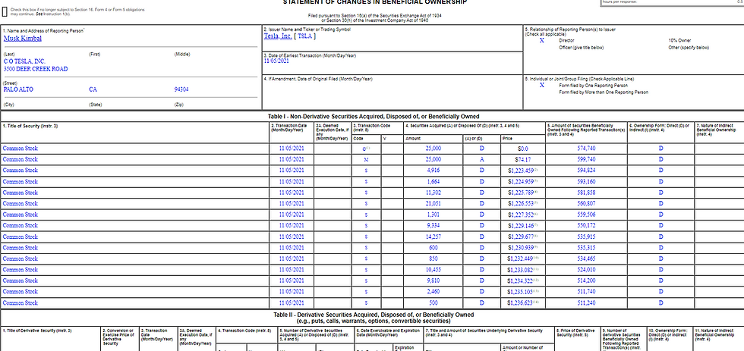The image size is (744, 351).
Task: Click the 534,465 beneficially owned value
Action: 586,259
